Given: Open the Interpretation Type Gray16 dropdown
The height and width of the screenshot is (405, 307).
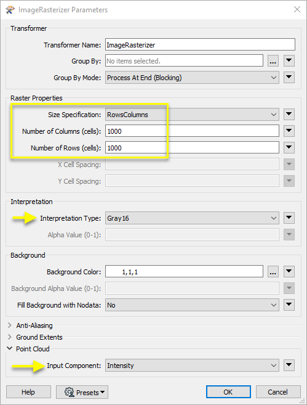Looking at the screenshot, I should [x=192, y=218].
